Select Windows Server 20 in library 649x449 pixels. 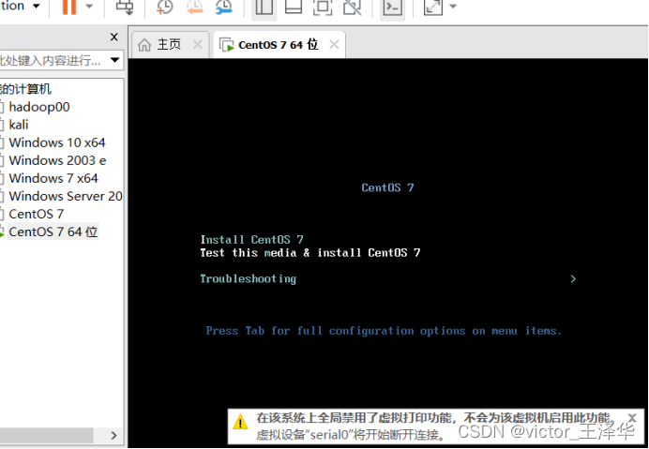click(x=66, y=196)
